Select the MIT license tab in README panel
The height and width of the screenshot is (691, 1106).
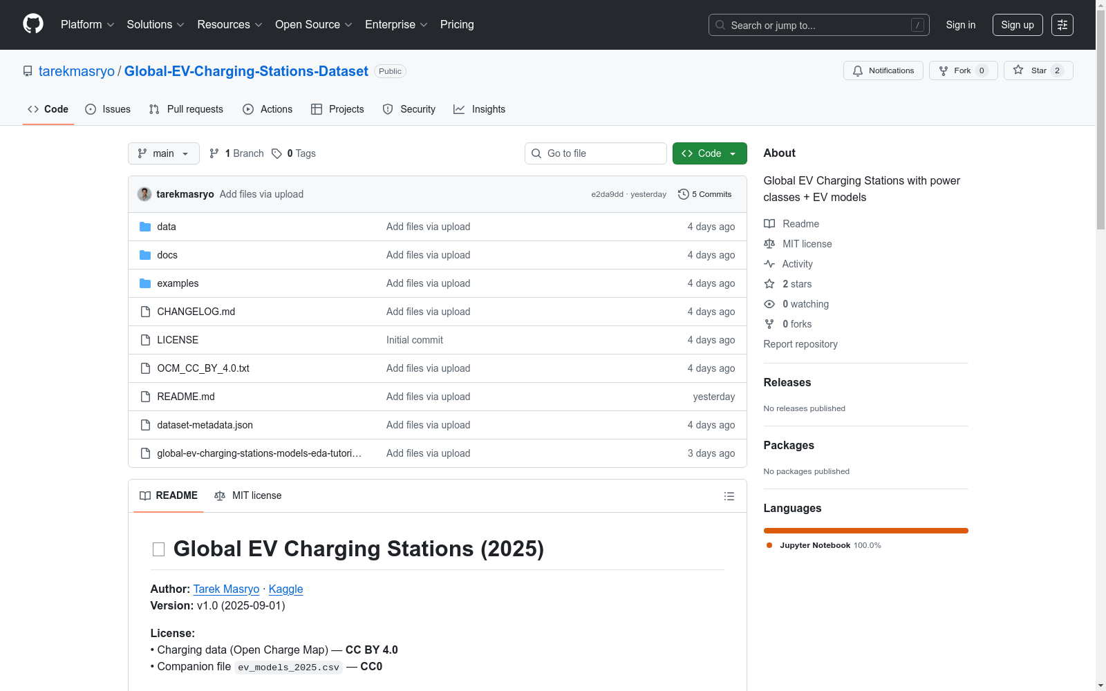click(x=248, y=495)
